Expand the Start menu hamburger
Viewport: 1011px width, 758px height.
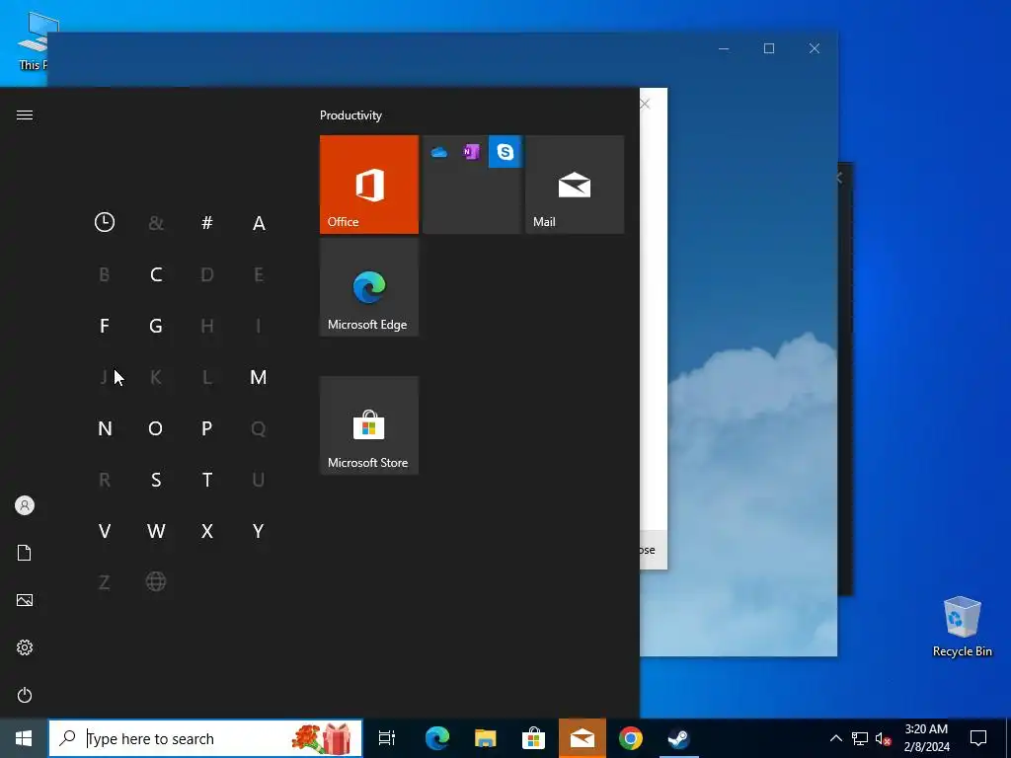point(25,114)
